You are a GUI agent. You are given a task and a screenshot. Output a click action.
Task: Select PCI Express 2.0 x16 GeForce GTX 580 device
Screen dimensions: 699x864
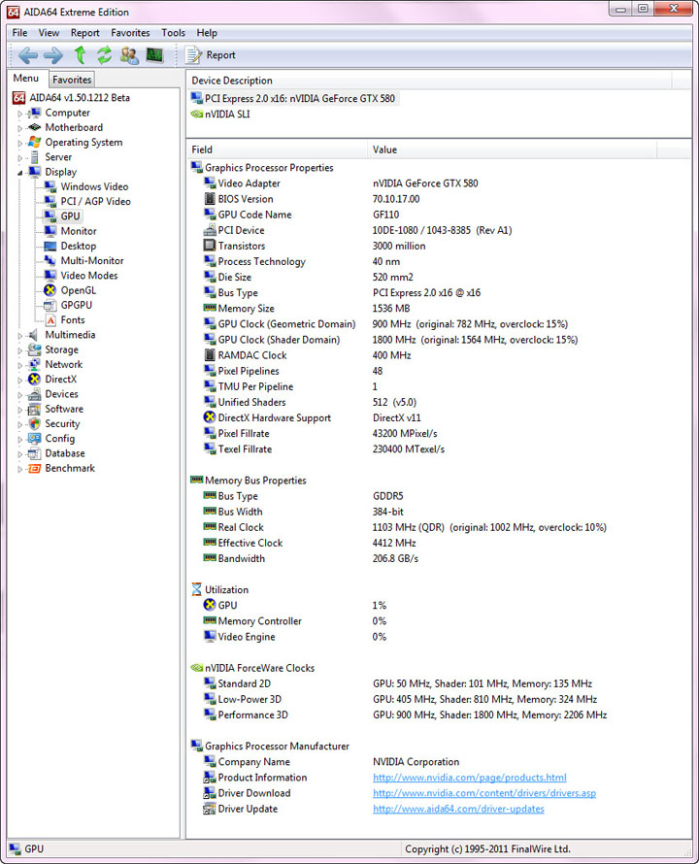point(293,99)
